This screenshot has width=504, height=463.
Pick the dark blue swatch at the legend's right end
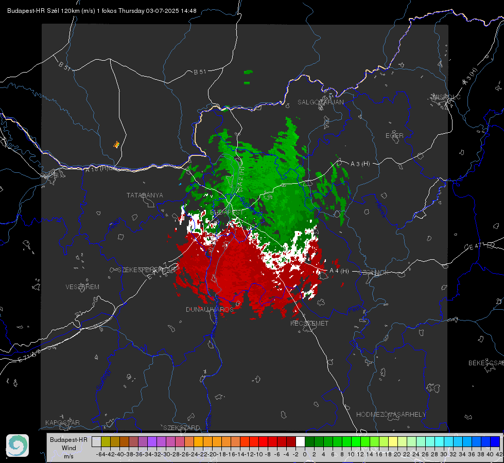click(495, 441)
